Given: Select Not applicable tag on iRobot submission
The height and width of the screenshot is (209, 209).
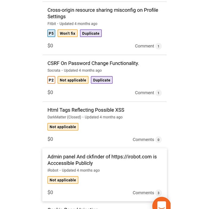Looking at the screenshot, I should (x=63, y=180).
